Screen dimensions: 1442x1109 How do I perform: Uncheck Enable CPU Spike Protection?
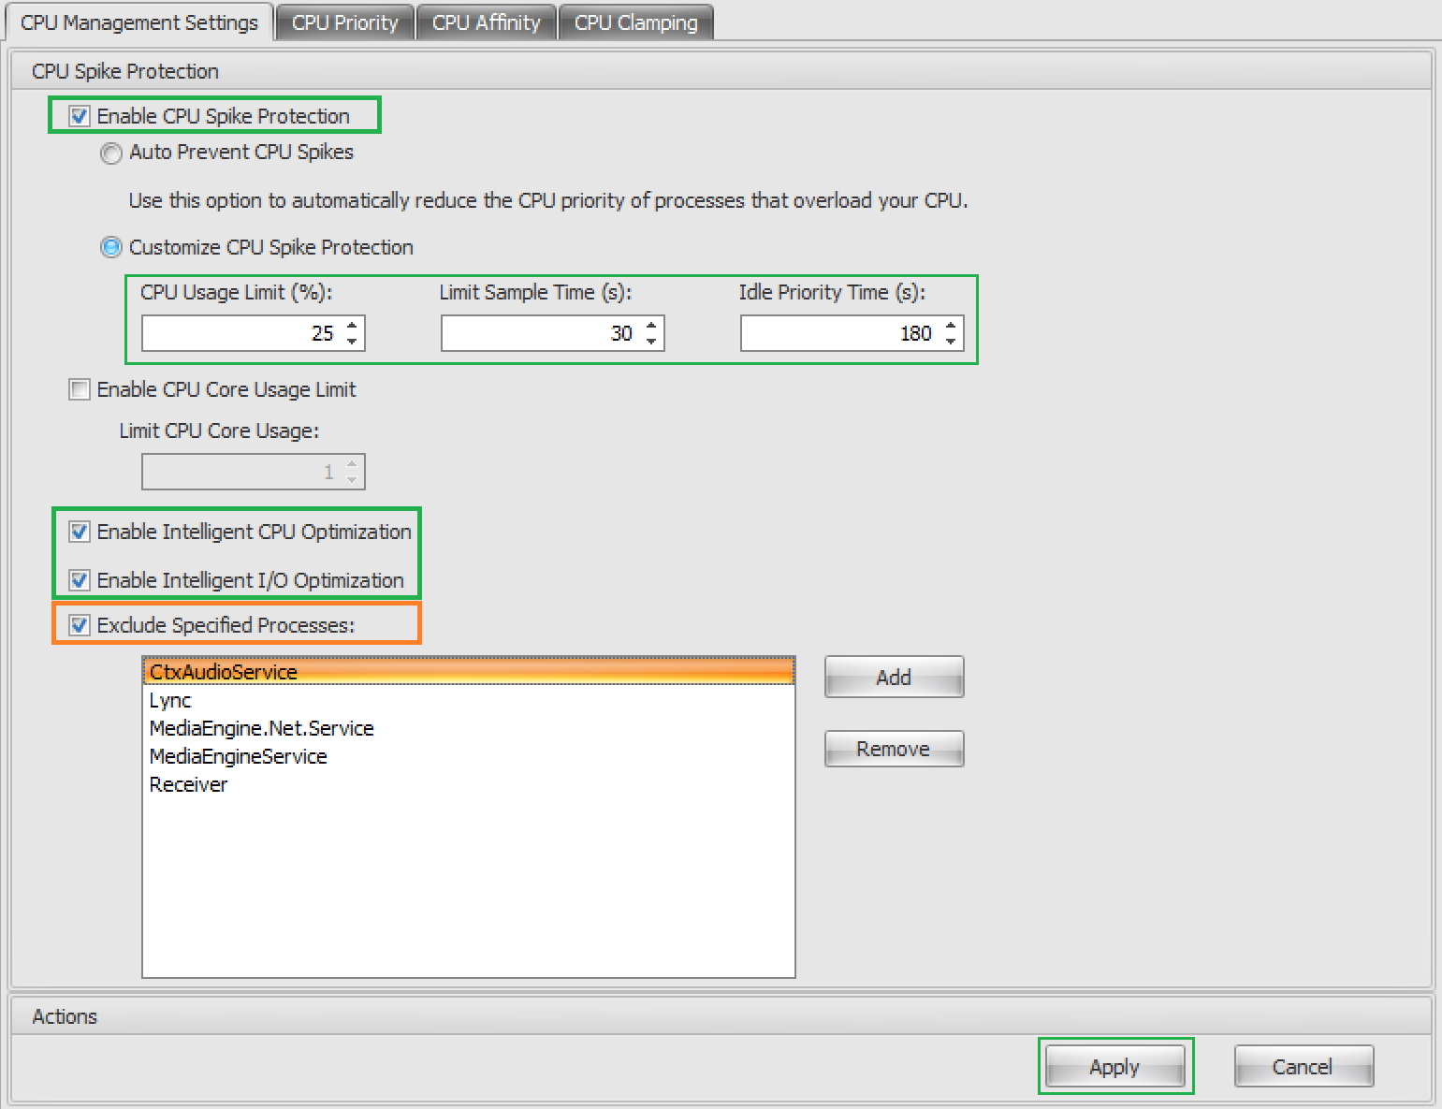(80, 116)
